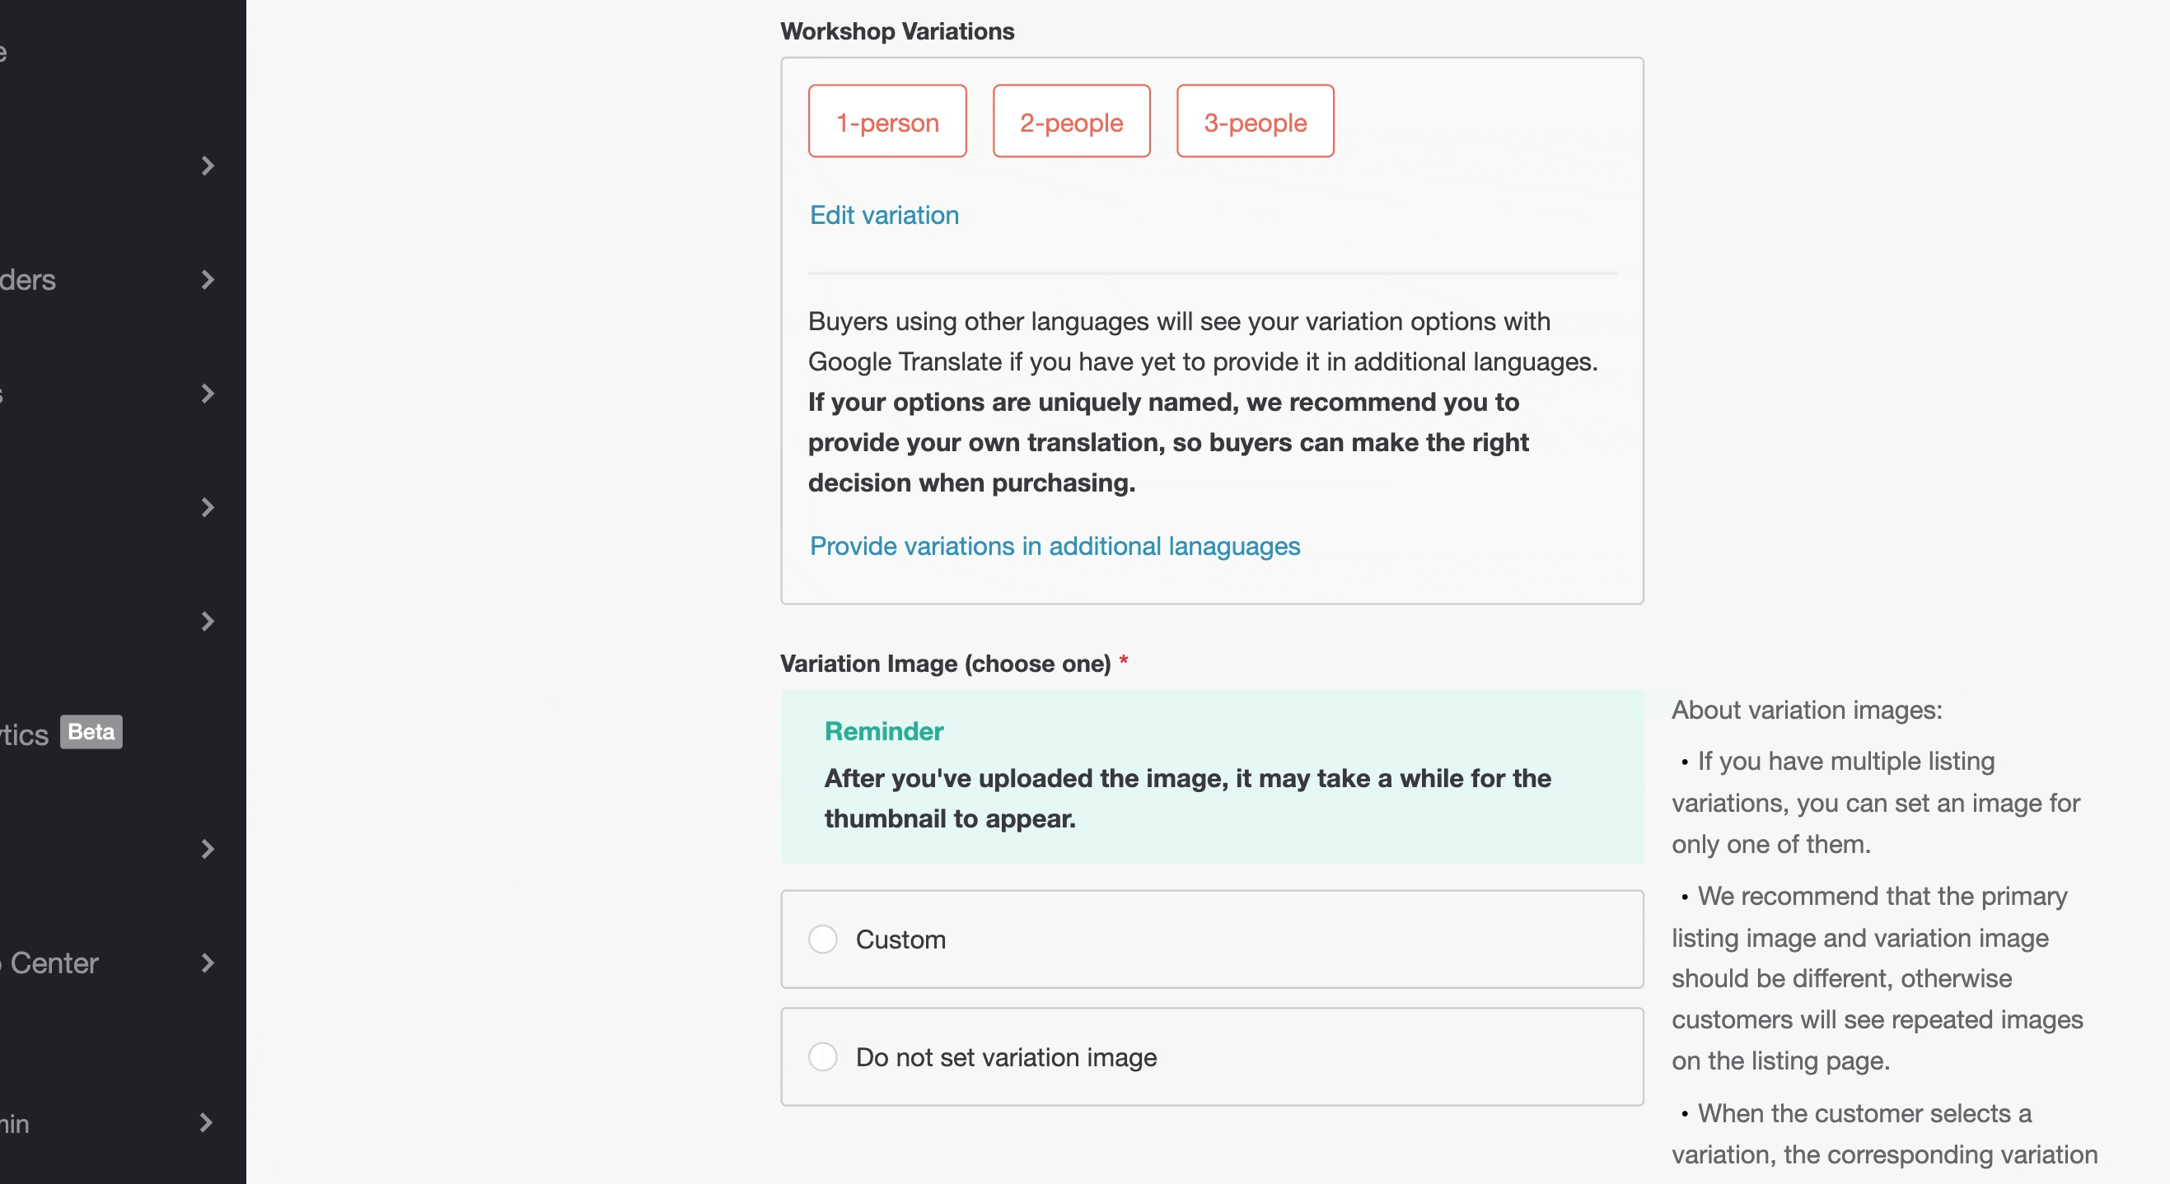The width and height of the screenshot is (2170, 1184).
Task: Click the chevron below the 'ders' item
Action: [x=208, y=394]
